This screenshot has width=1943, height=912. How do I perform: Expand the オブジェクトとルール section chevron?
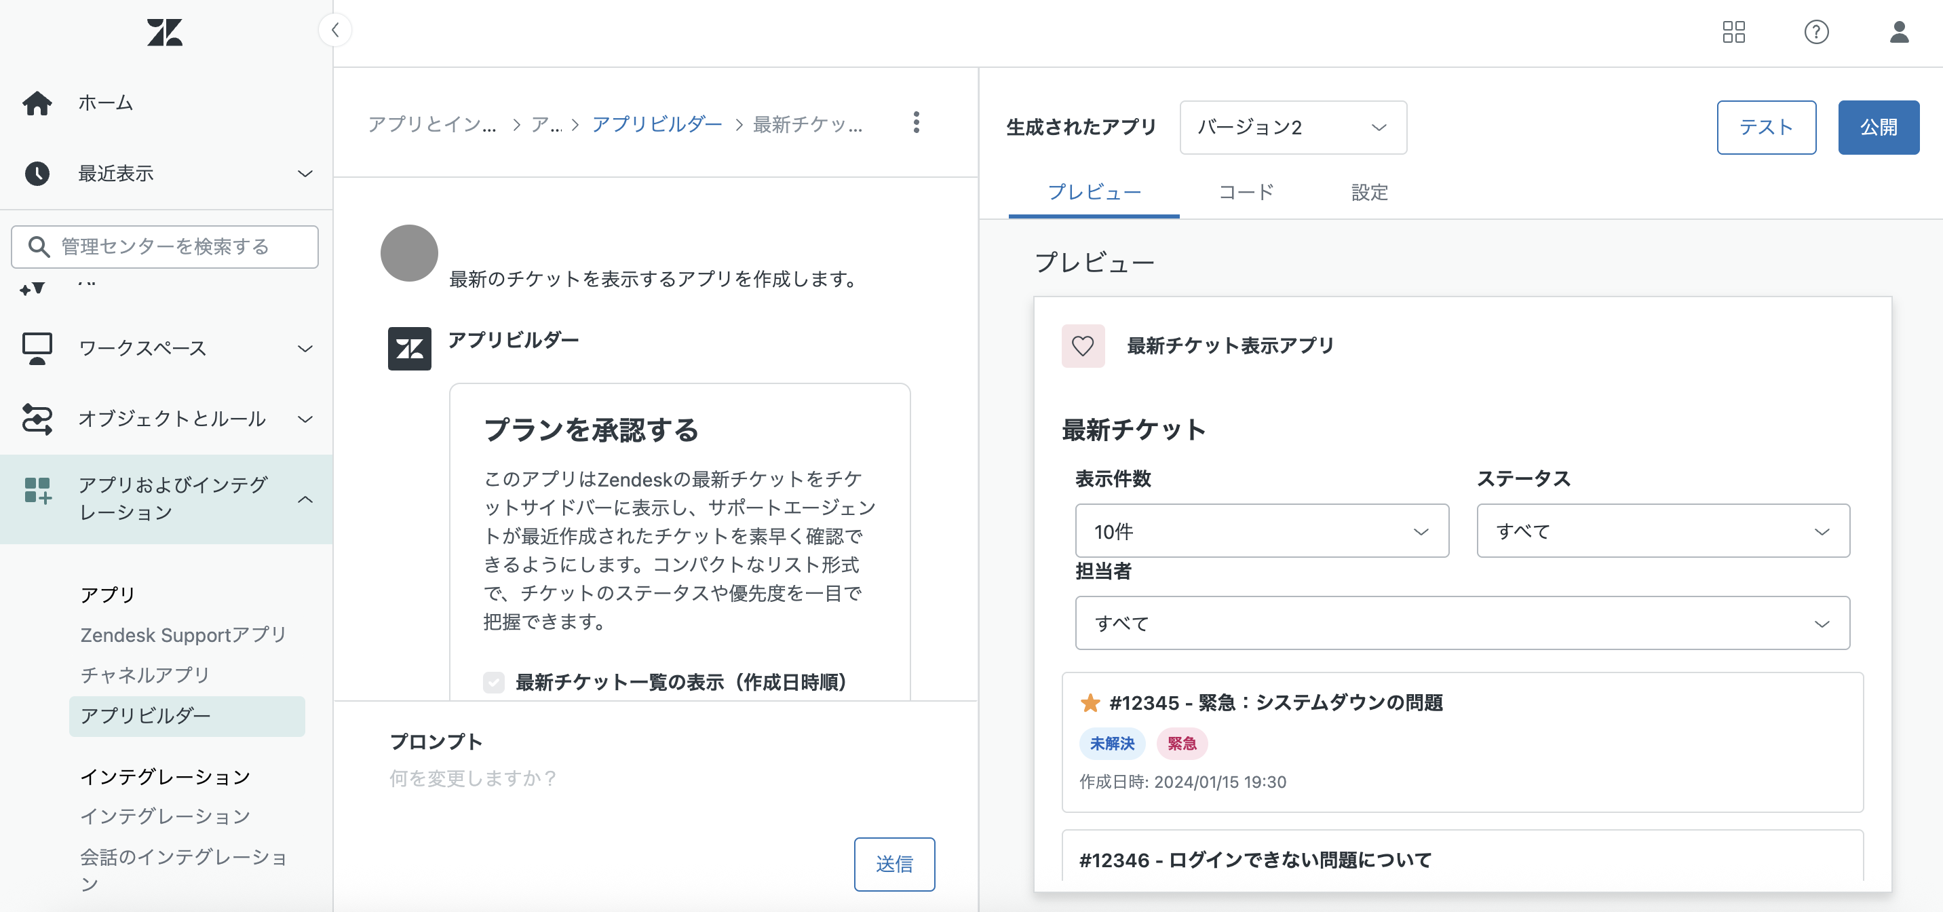pyautogui.click(x=305, y=419)
